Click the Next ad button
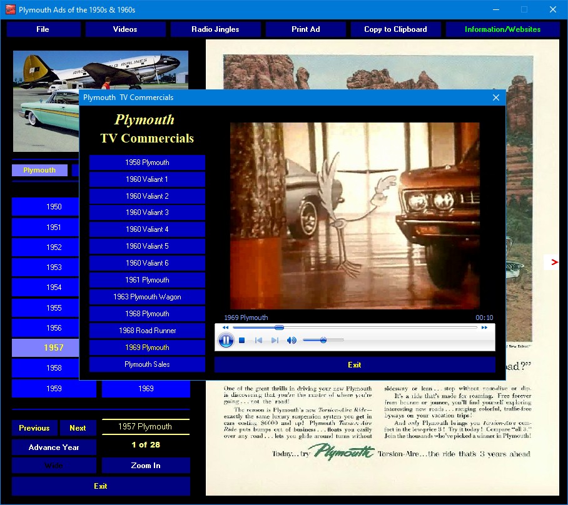Screen dimensions: 568x505 click(78, 428)
